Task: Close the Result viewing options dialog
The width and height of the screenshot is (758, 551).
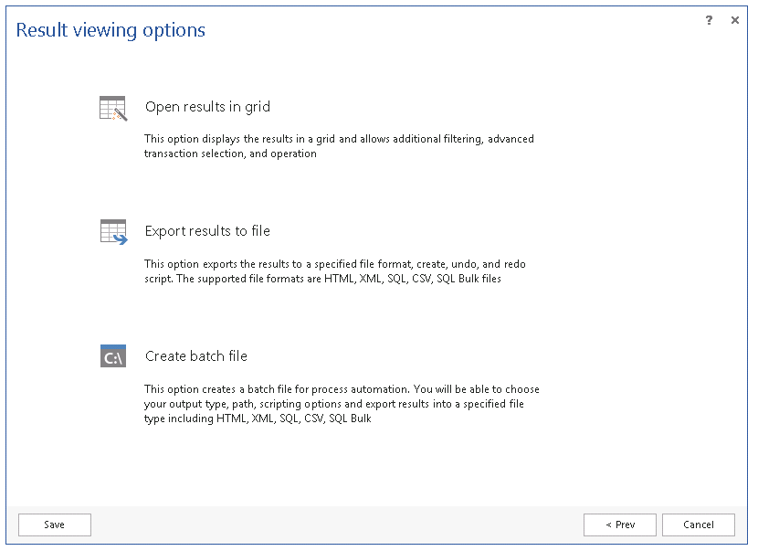Action: point(735,20)
